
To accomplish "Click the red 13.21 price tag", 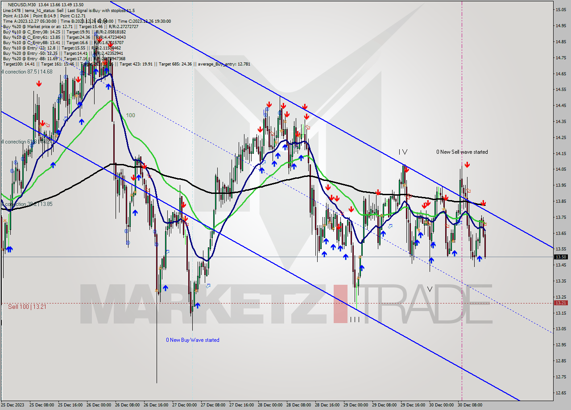I will 561,303.
